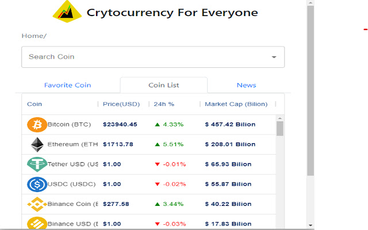
Task: Click the -0.01% change value
Action: coord(174,164)
